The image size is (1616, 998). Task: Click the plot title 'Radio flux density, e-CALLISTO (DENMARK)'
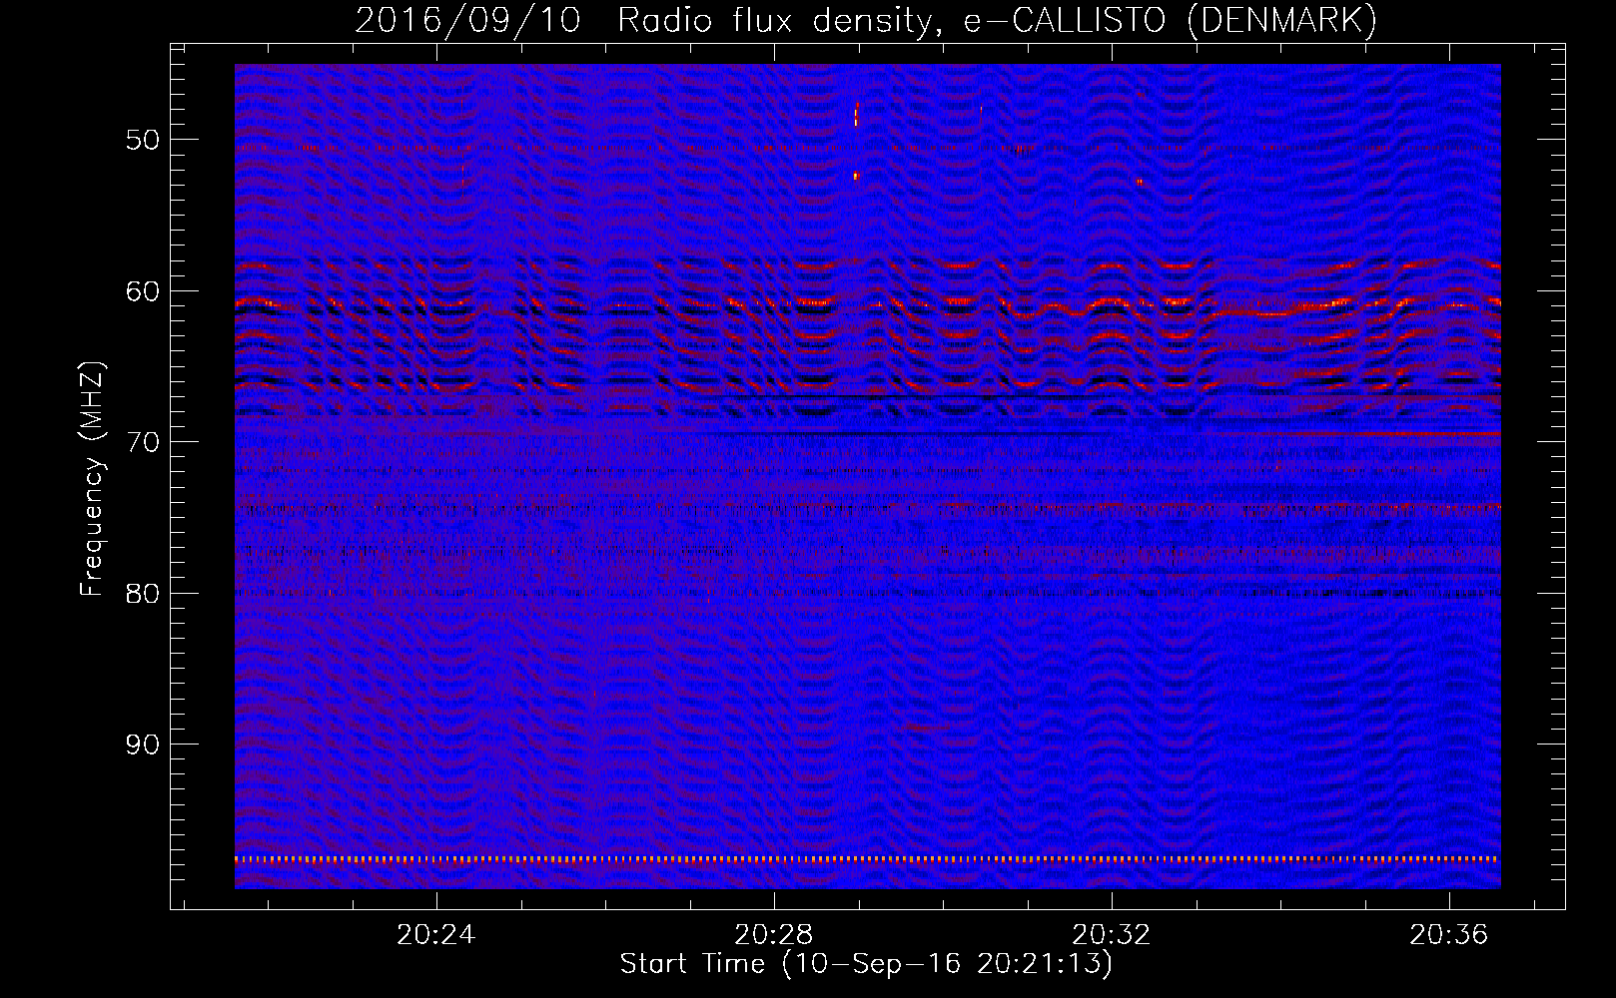(x=997, y=20)
